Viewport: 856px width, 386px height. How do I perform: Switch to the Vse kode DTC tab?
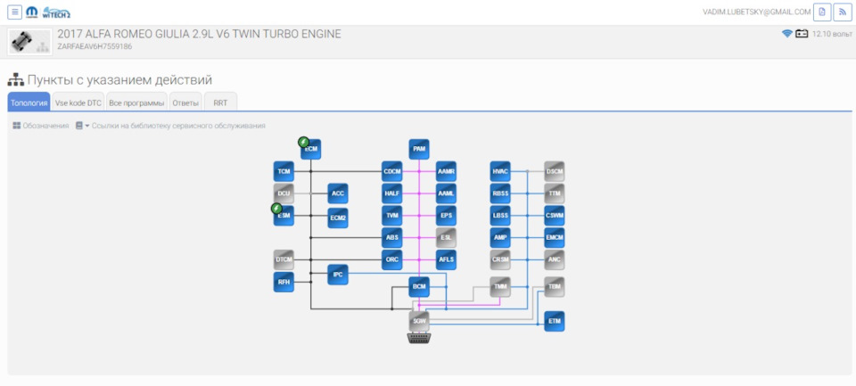tap(78, 103)
